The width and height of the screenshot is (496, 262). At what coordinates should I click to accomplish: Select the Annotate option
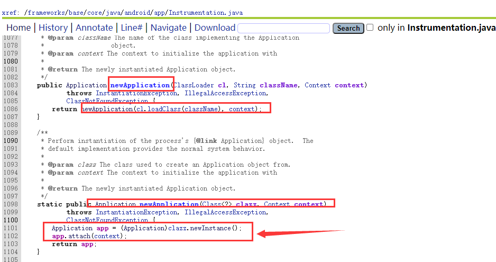[x=94, y=28]
